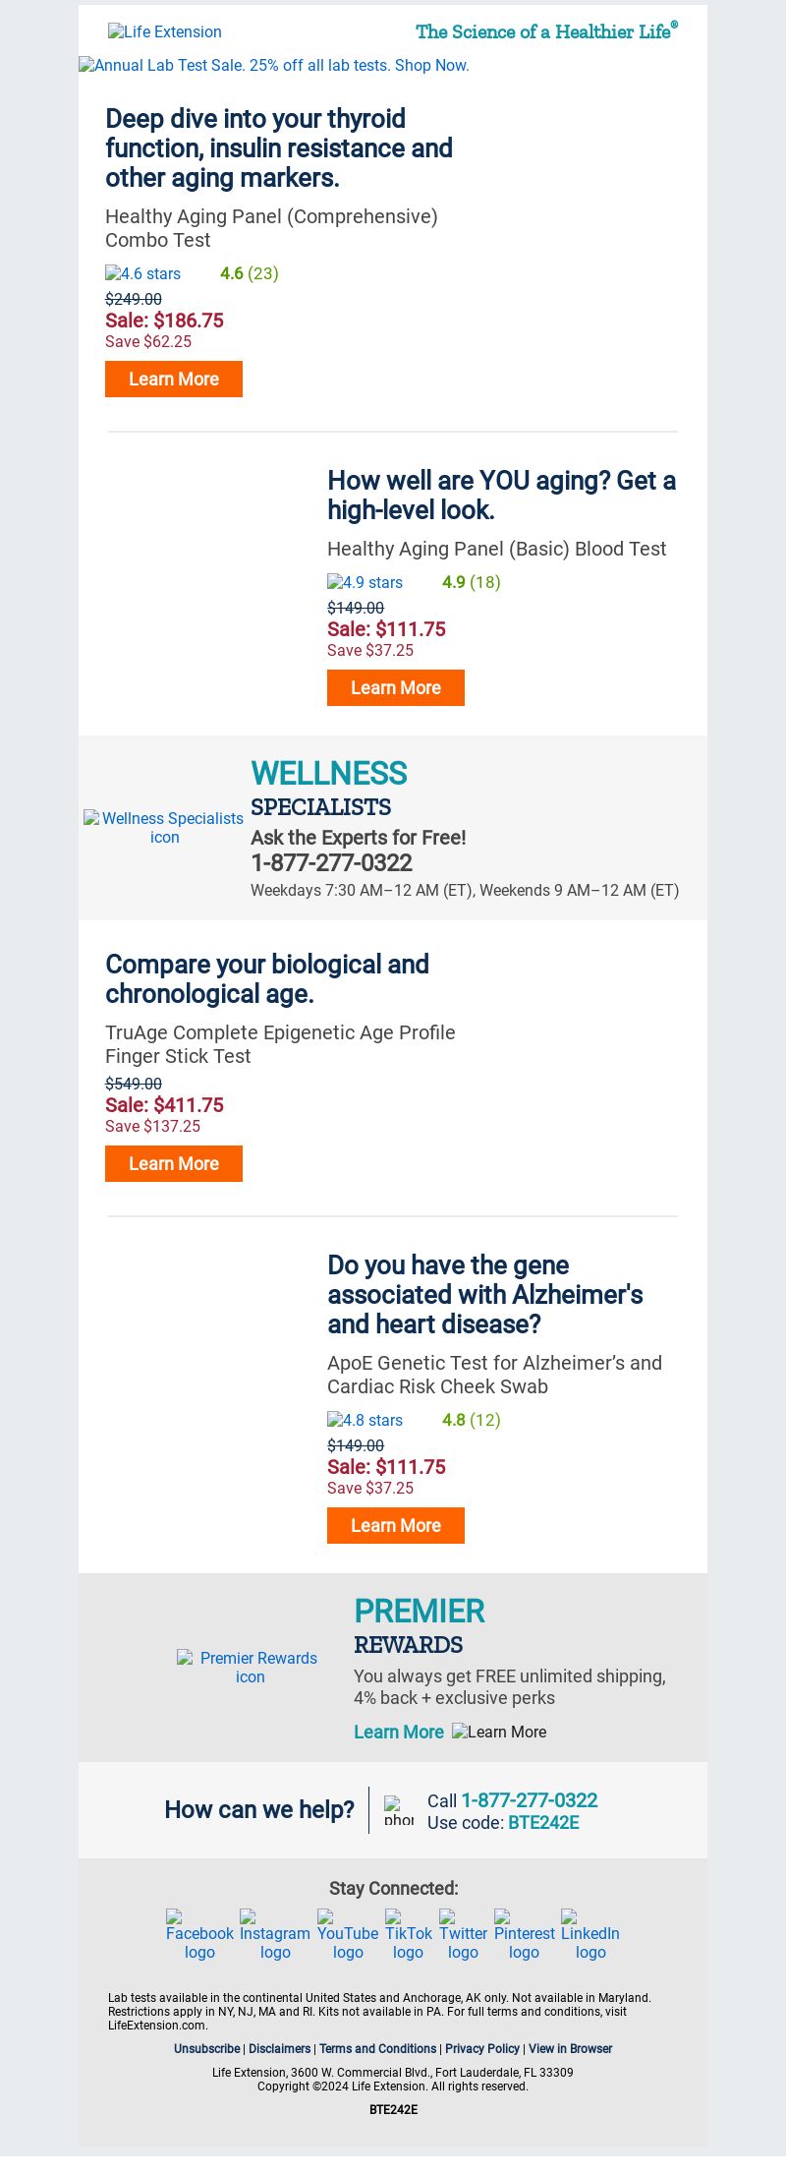Click the Facebook logo icon
Screen dimensions: 786x2175
(199, 1934)
